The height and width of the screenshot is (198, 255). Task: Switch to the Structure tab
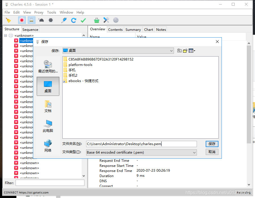click(x=12, y=29)
